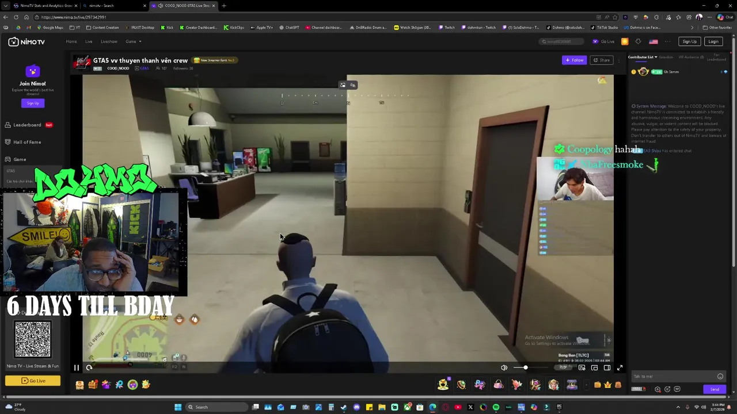Image resolution: width=737 pixels, height=414 pixels.
Task: Enter fullscreen on the video player
Action: (x=620, y=367)
